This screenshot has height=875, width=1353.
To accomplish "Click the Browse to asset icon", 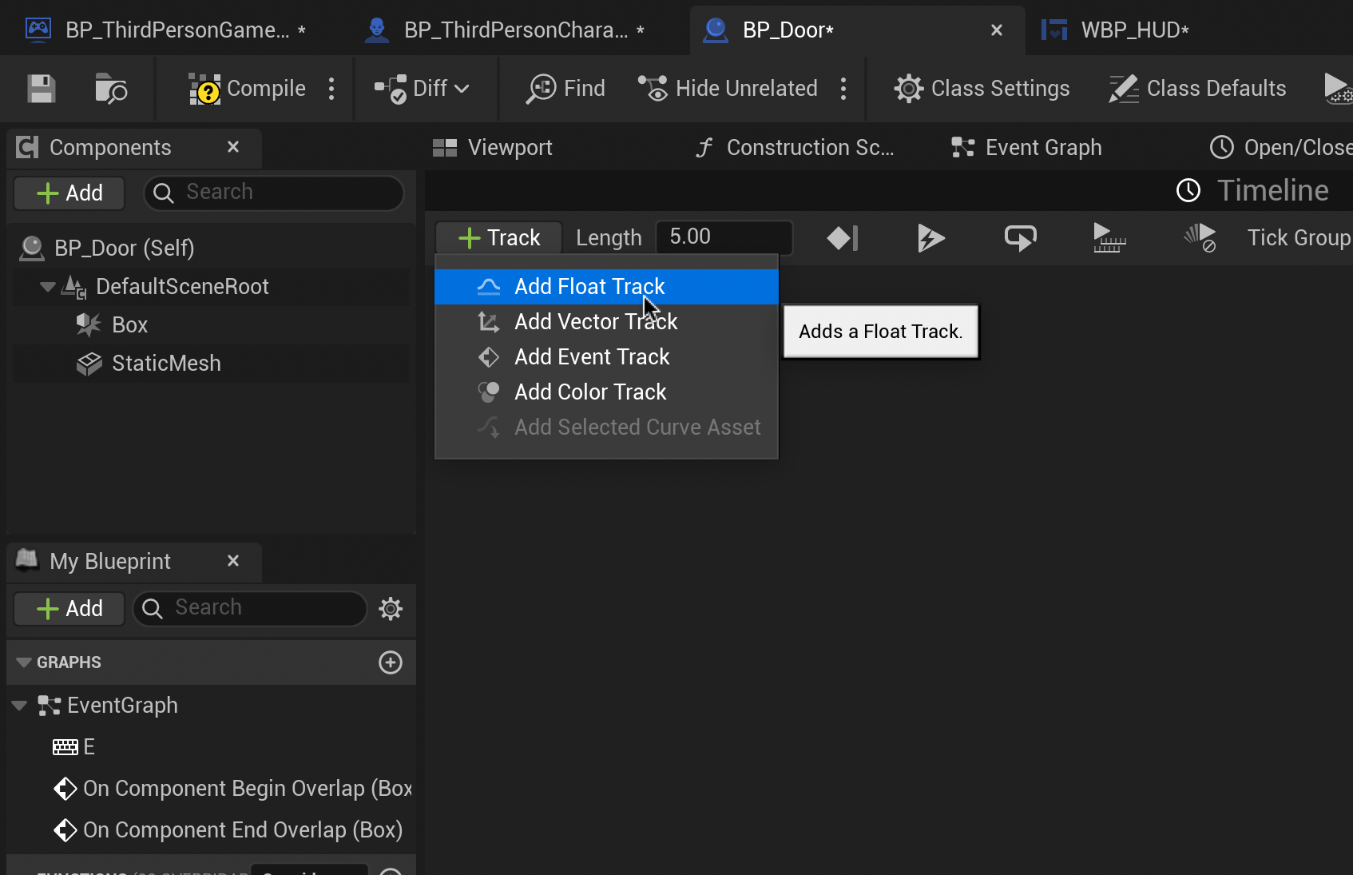I will tap(110, 89).
